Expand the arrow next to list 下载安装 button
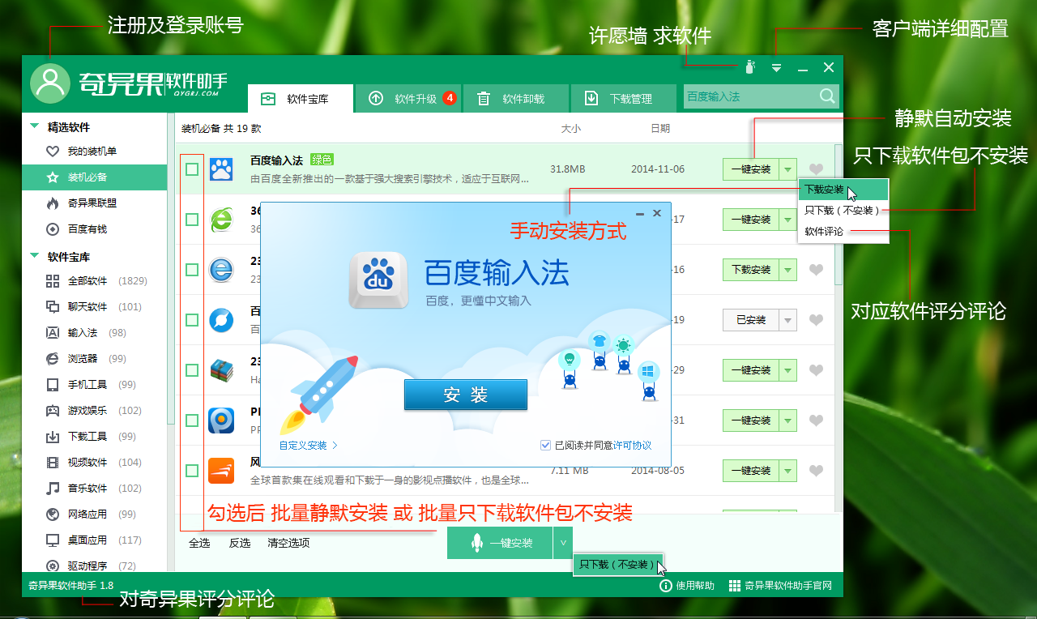This screenshot has height=619, width=1037. click(787, 270)
